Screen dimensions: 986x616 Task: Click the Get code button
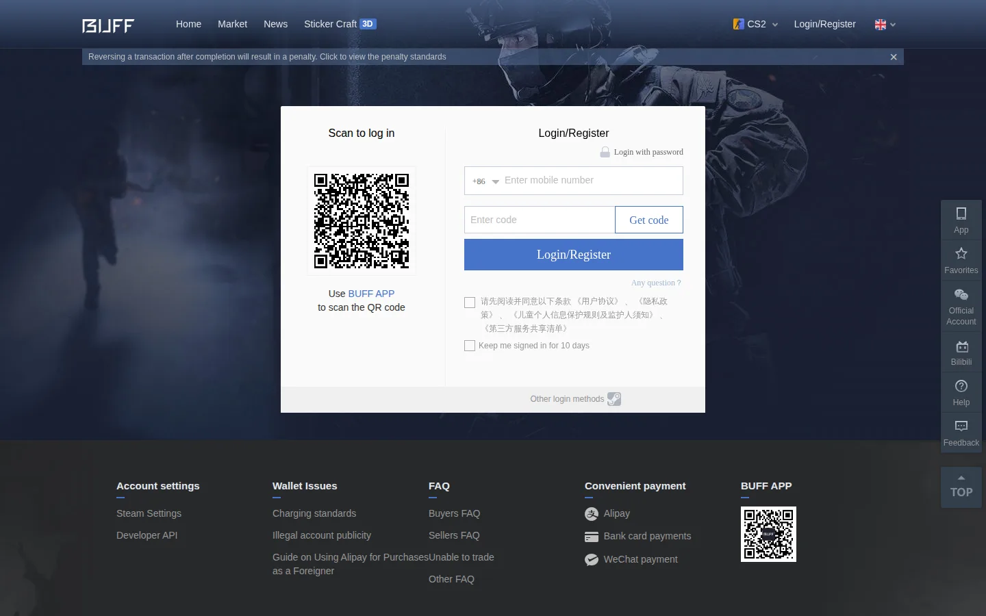click(649, 220)
